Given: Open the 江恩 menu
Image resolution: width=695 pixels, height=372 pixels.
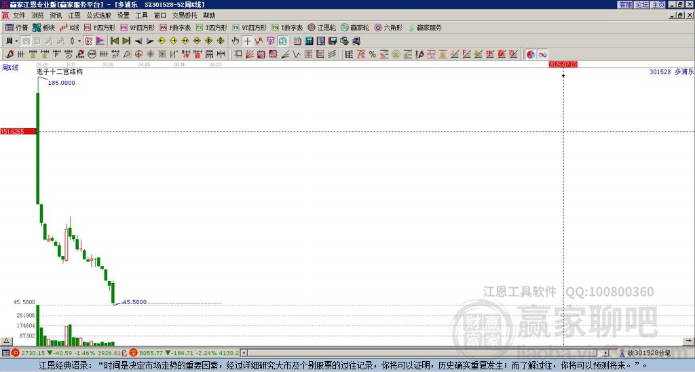Looking at the screenshot, I should coord(74,16).
